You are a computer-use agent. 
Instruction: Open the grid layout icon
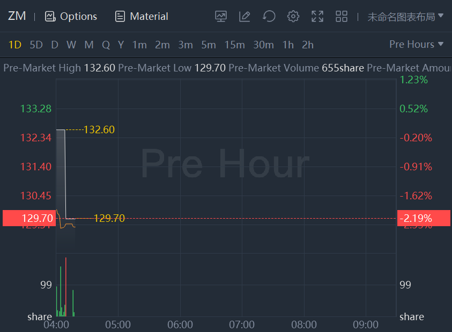[x=342, y=16]
